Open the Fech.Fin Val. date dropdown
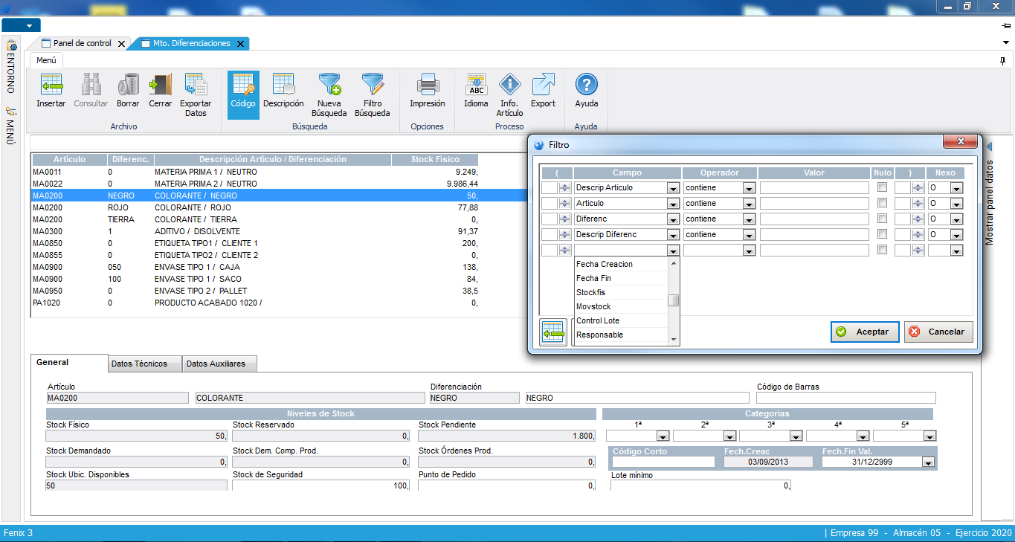 pyautogui.click(x=927, y=462)
